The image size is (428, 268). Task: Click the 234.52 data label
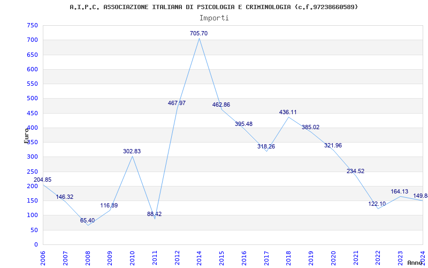[x=355, y=171]
